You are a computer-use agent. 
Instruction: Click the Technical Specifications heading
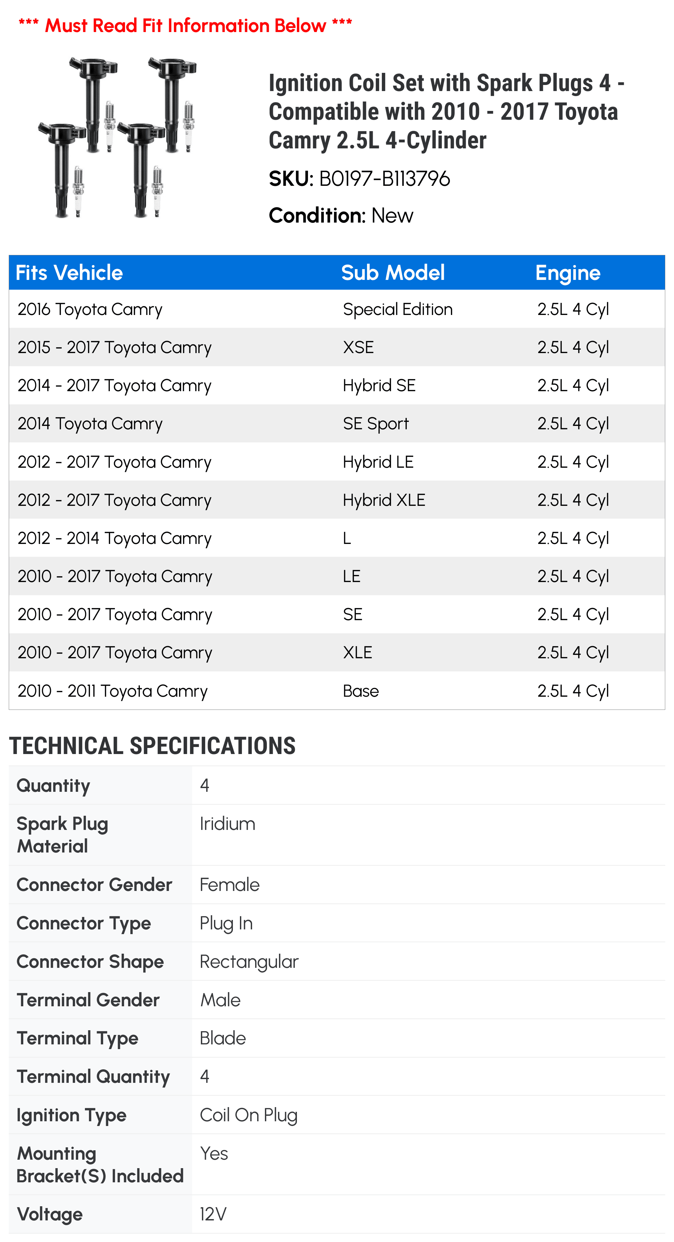pos(152,746)
